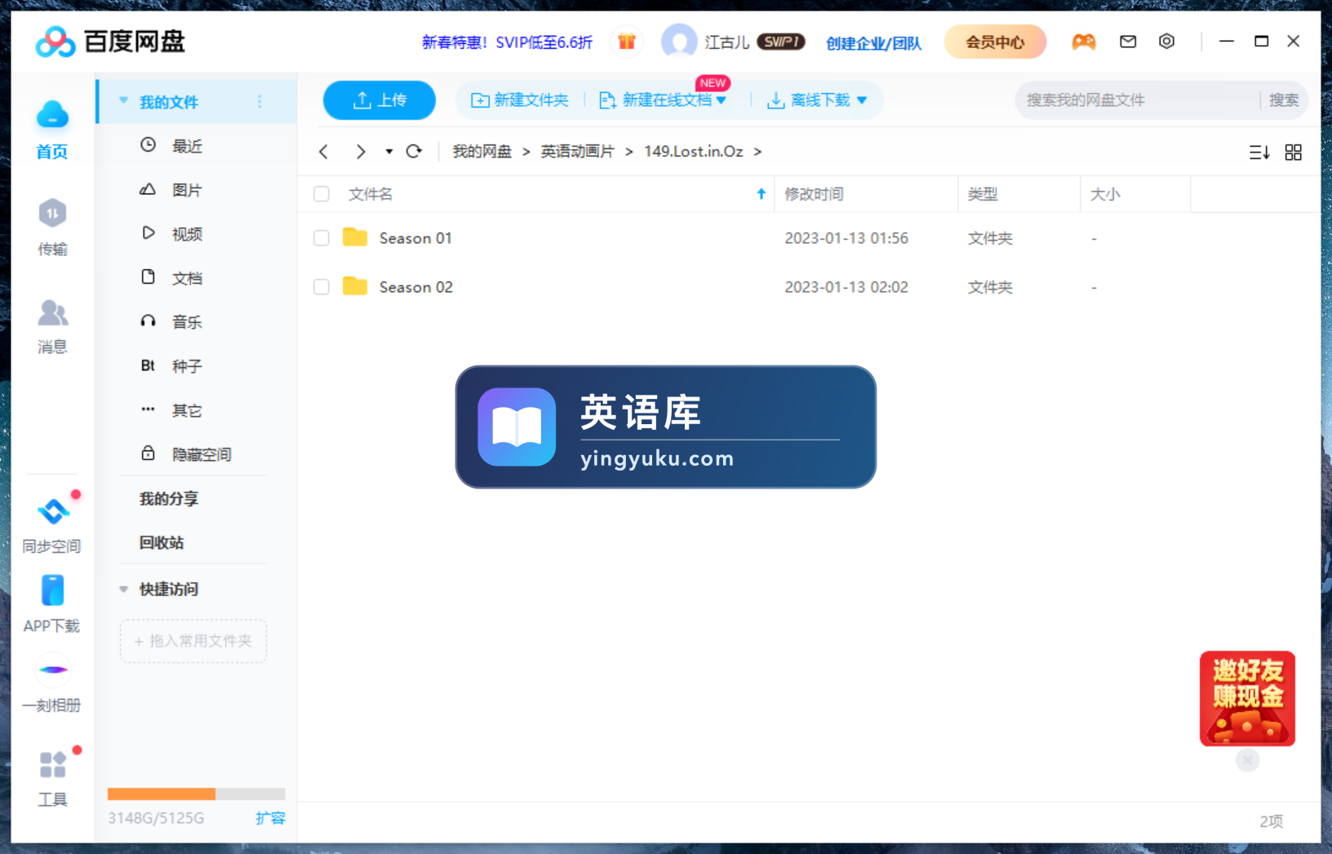Open the mail envelope icon

pyautogui.click(x=1128, y=42)
